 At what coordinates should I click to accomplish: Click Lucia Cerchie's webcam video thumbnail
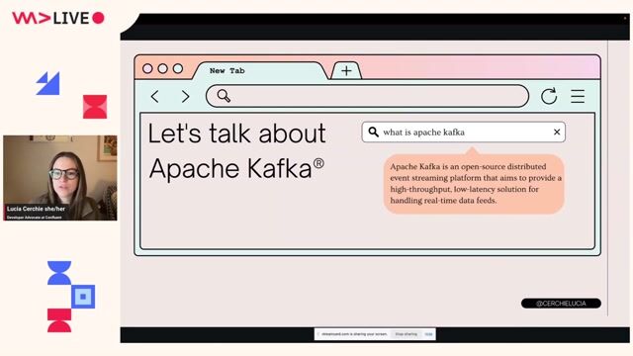pyautogui.click(x=60, y=178)
